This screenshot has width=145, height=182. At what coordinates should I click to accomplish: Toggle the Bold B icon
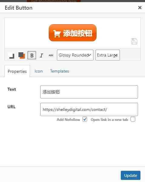(x=32, y=55)
